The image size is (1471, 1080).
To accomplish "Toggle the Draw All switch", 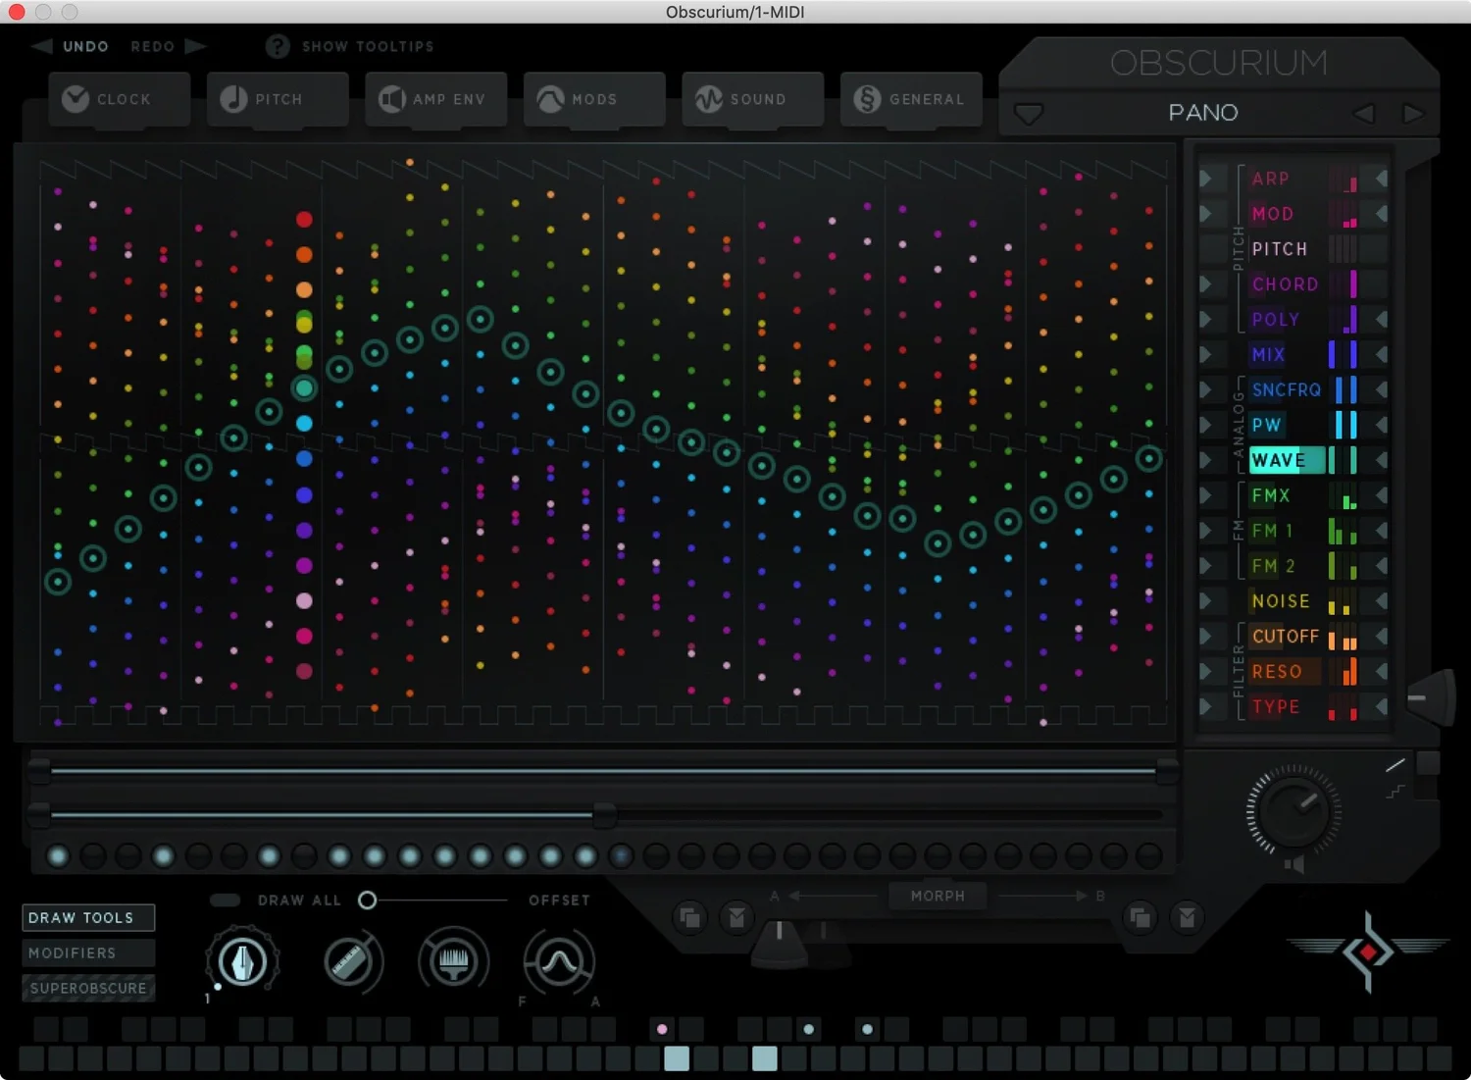I will click(x=225, y=900).
